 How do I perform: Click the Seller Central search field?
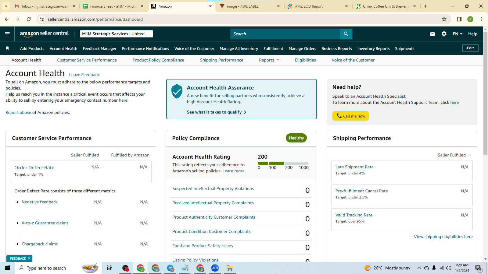(285, 34)
